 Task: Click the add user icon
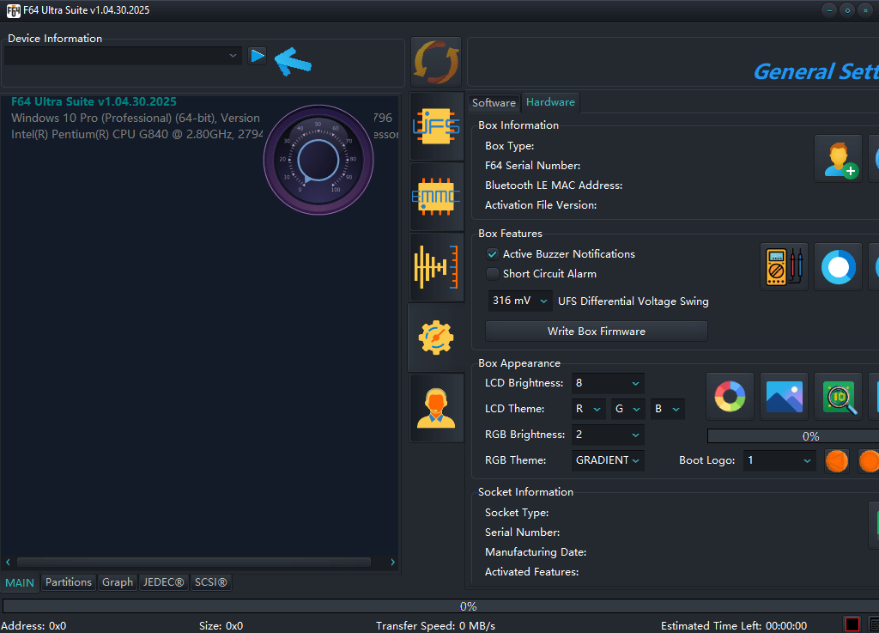point(838,159)
